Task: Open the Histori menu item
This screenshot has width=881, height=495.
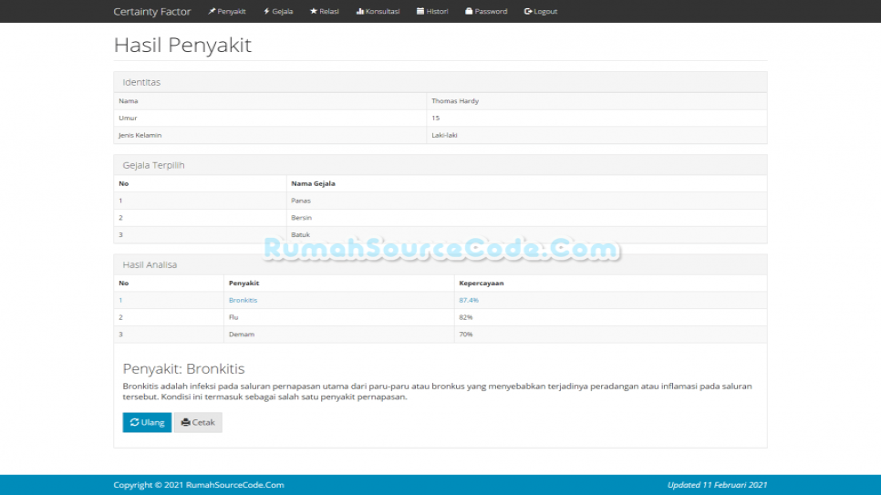Action: [x=432, y=11]
